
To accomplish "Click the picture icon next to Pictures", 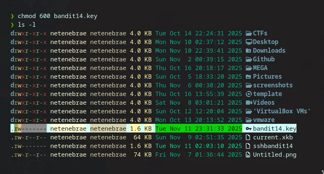I will (x=248, y=77).
